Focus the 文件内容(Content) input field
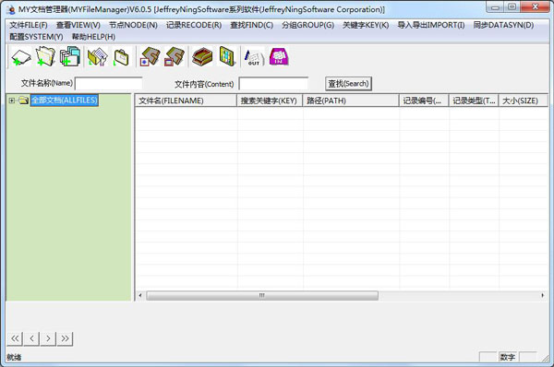The height and width of the screenshot is (367, 554). pos(273,84)
